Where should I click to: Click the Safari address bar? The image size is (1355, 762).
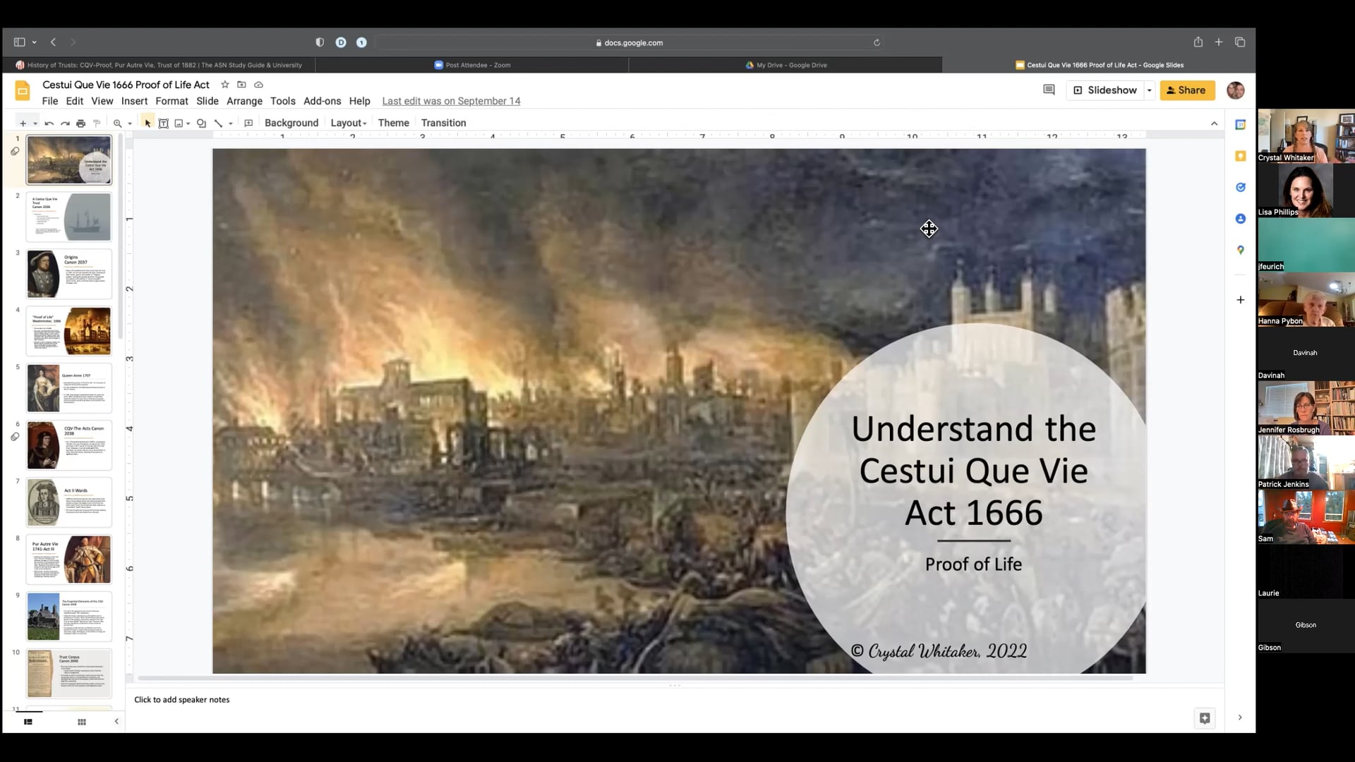[629, 43]
